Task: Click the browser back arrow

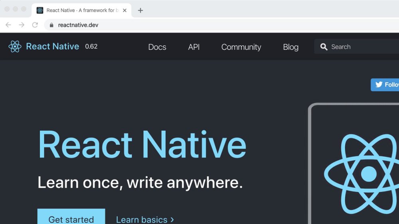Action: [x=8, y=25]
